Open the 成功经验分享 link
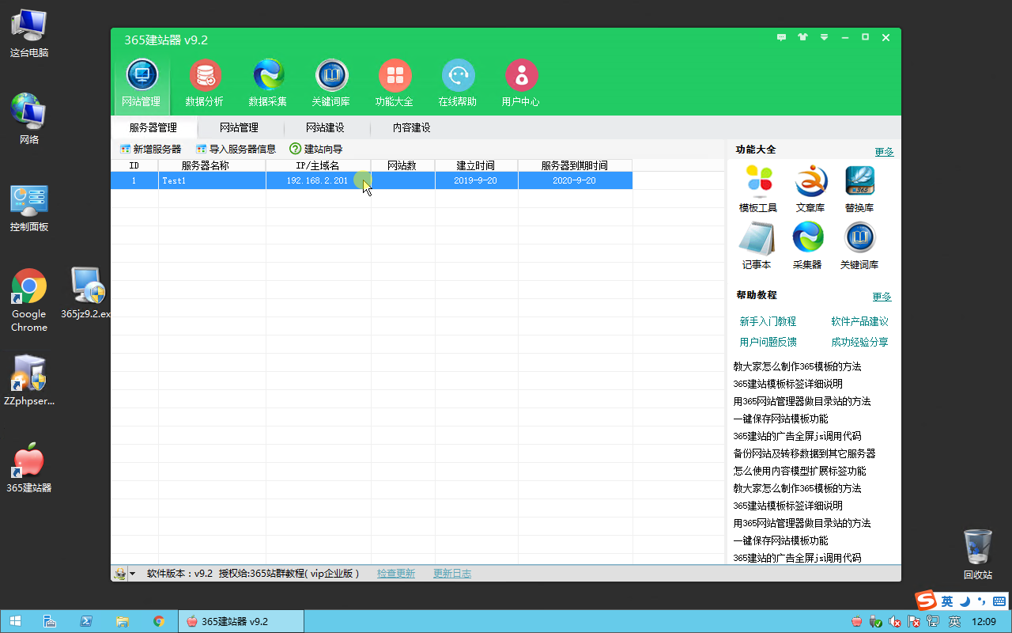This screenshot has height=633, width=1012. [859, 342]
